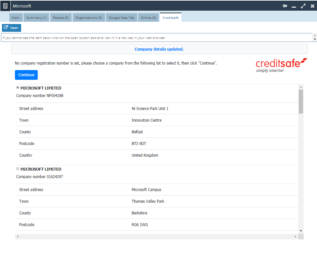Select MICROSOFT LIMITED NF004188 radio button
317x253 pixels.
point(18,88)
